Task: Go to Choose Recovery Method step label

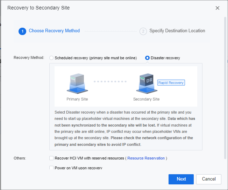Action: coord(54,31)
